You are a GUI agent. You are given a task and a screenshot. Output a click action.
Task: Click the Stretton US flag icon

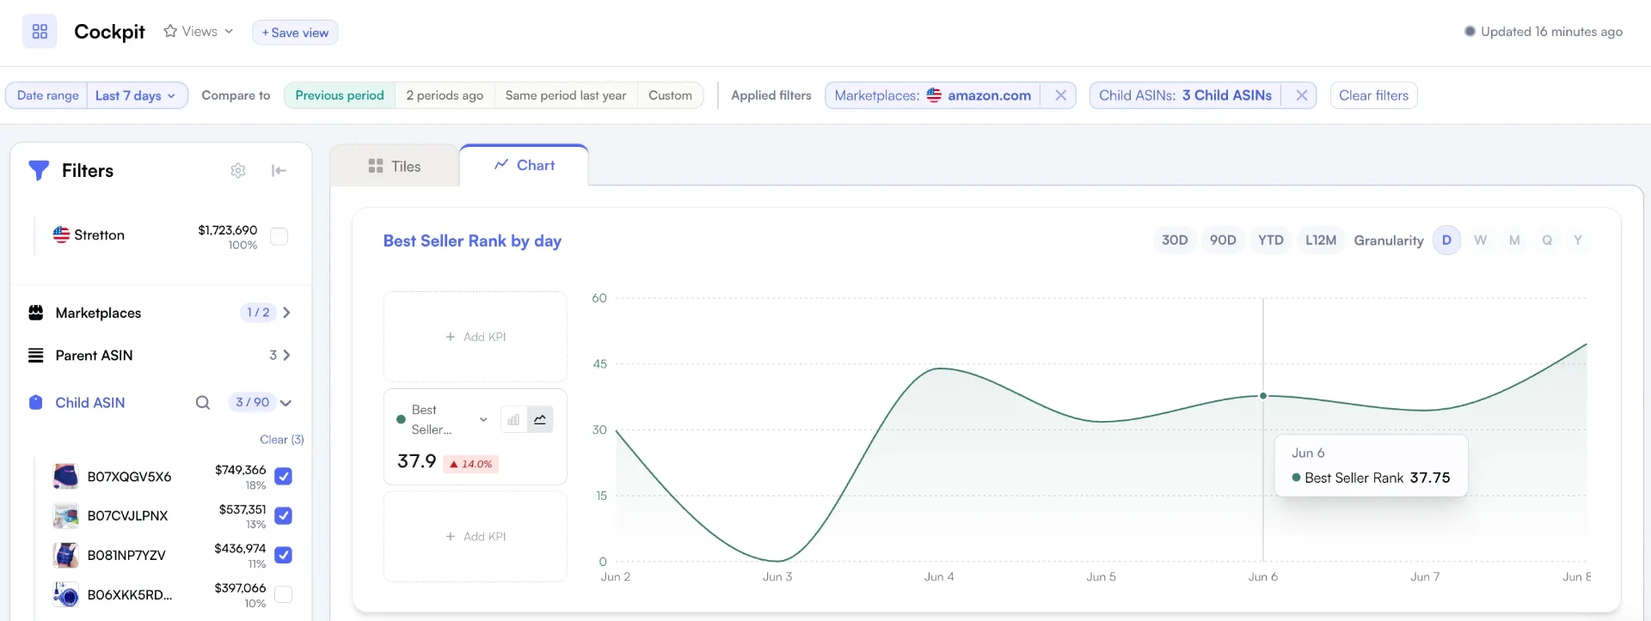click(x=61, y=234)
